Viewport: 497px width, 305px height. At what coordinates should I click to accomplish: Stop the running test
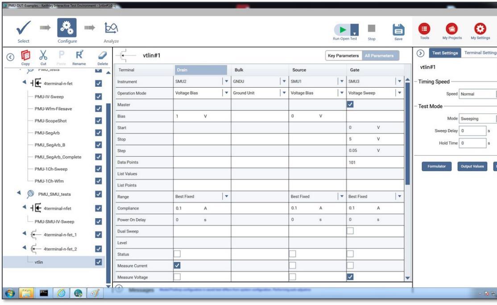tap(372, 28)
